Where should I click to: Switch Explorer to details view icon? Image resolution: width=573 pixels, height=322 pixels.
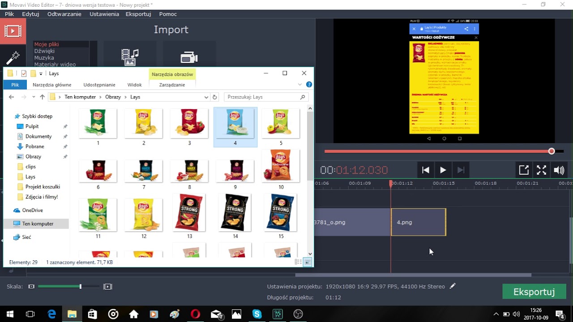pyautogui.click(x=299, y=262)
